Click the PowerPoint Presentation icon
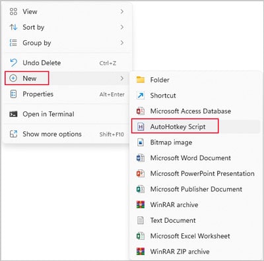 [141, 173]
